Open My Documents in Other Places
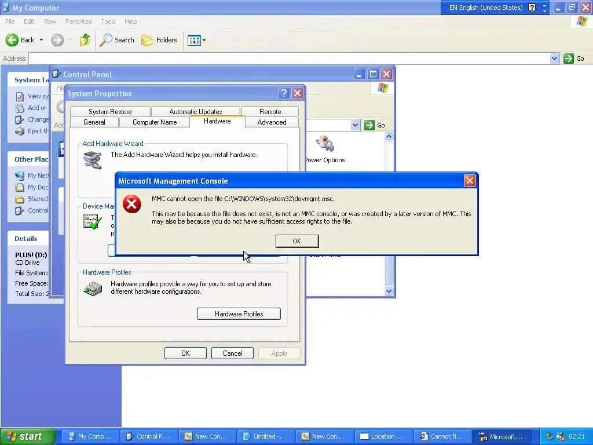The image size is (593, 445). [x=32, y=187]
